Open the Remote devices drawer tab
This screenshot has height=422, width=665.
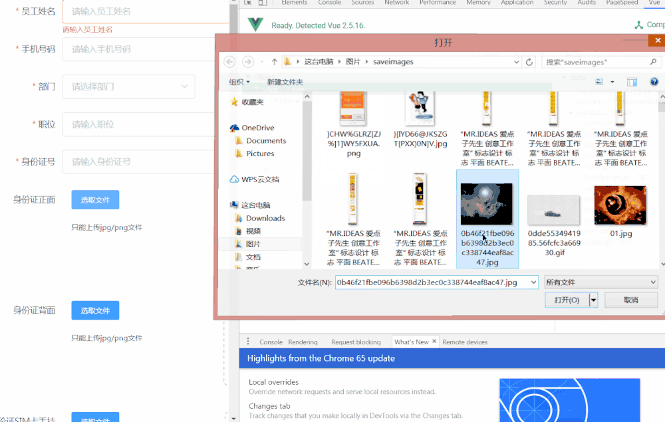tap(465, 342)
